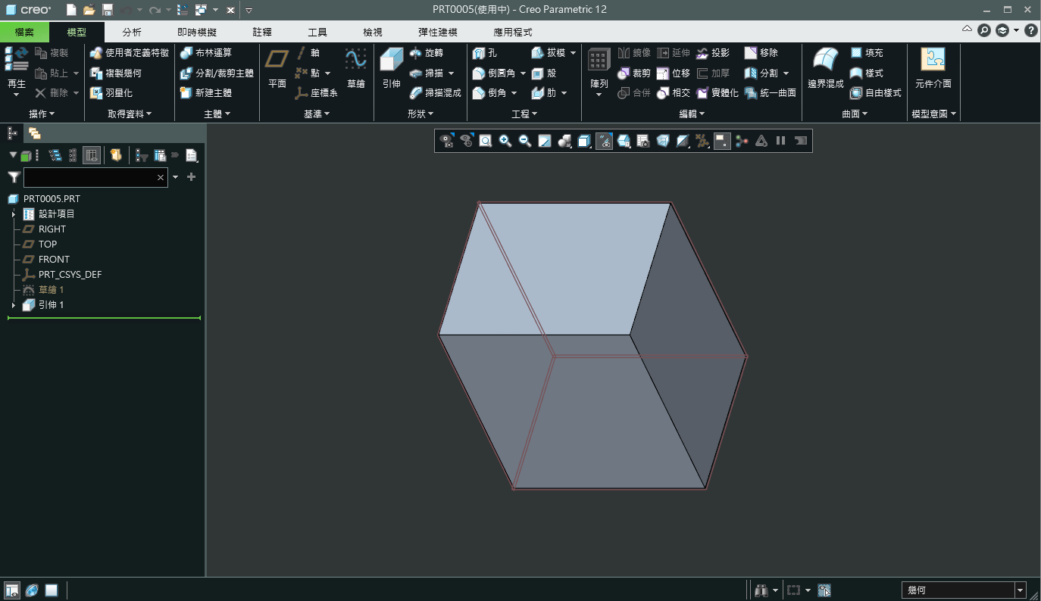Open the 操作 group dropdown

point(42,114)
